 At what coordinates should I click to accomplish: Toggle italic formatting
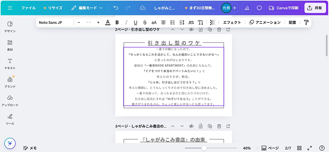[x=126, y=22]
